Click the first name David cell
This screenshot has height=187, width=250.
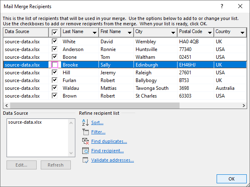pyautogui.click(x=116, y=42)
